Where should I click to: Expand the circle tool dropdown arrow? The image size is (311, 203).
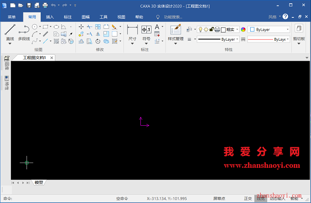pyautogui.click(x=40, y=27)
